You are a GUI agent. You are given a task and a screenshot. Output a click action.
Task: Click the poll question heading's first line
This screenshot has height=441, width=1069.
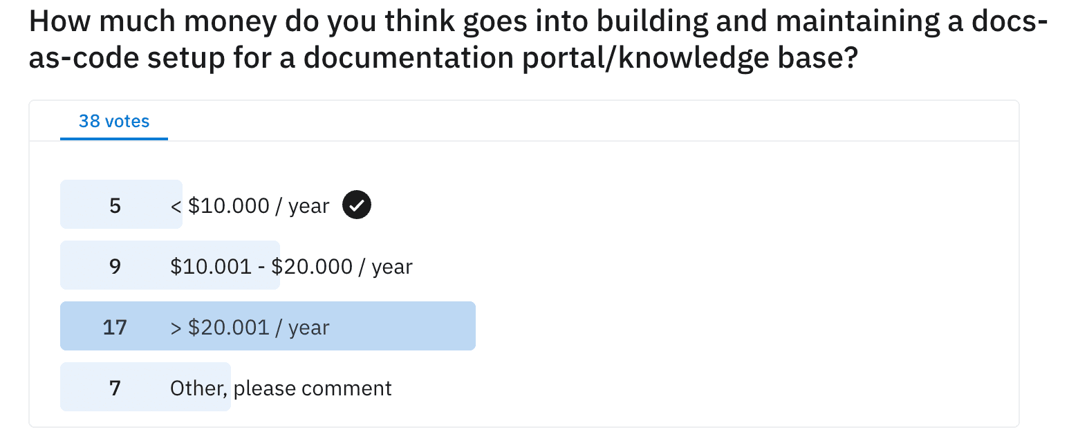[537, 23]
